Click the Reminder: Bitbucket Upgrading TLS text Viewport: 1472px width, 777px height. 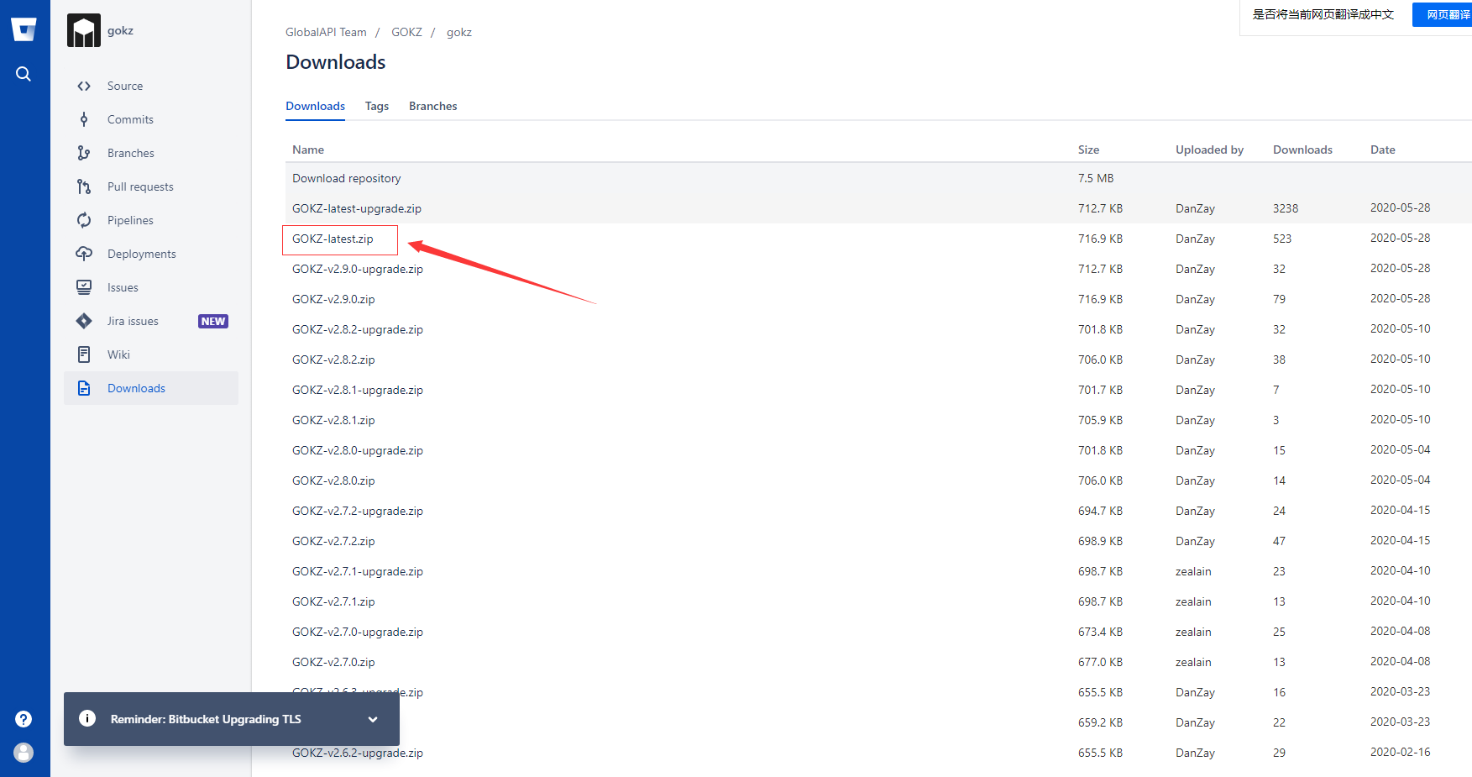(x=206, y=719)
